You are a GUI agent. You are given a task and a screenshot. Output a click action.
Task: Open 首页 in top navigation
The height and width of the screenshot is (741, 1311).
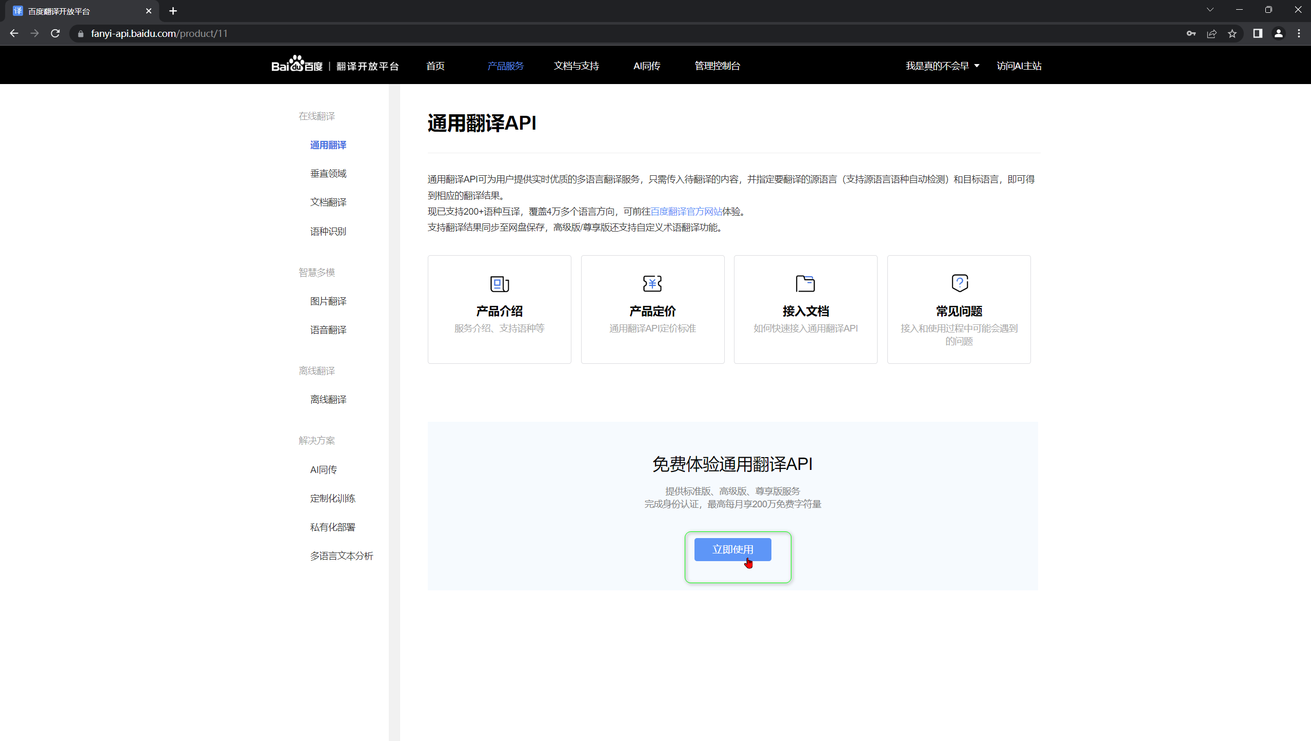tap(435, 66)
